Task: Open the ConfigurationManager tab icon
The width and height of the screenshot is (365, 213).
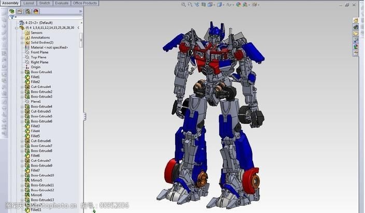Action: point(28,11)
